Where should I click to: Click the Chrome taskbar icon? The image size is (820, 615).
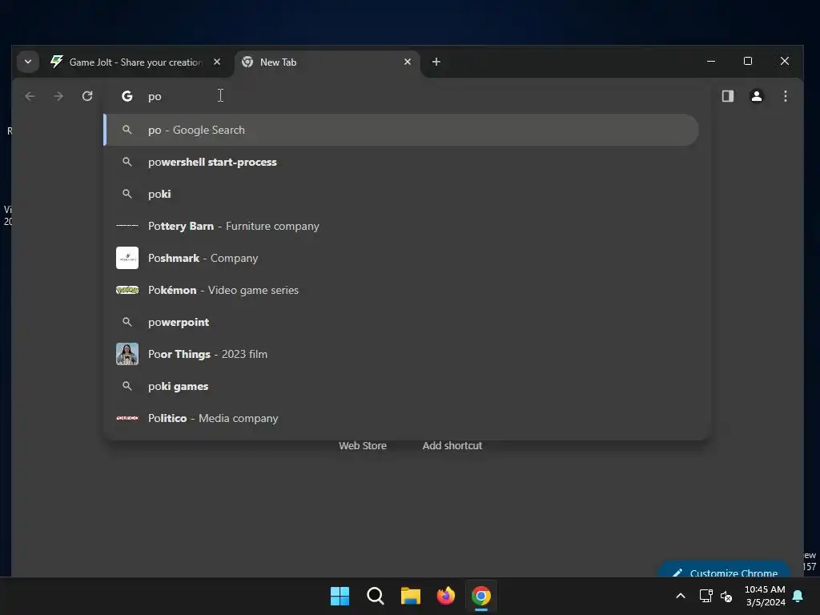tap(481, 596)
